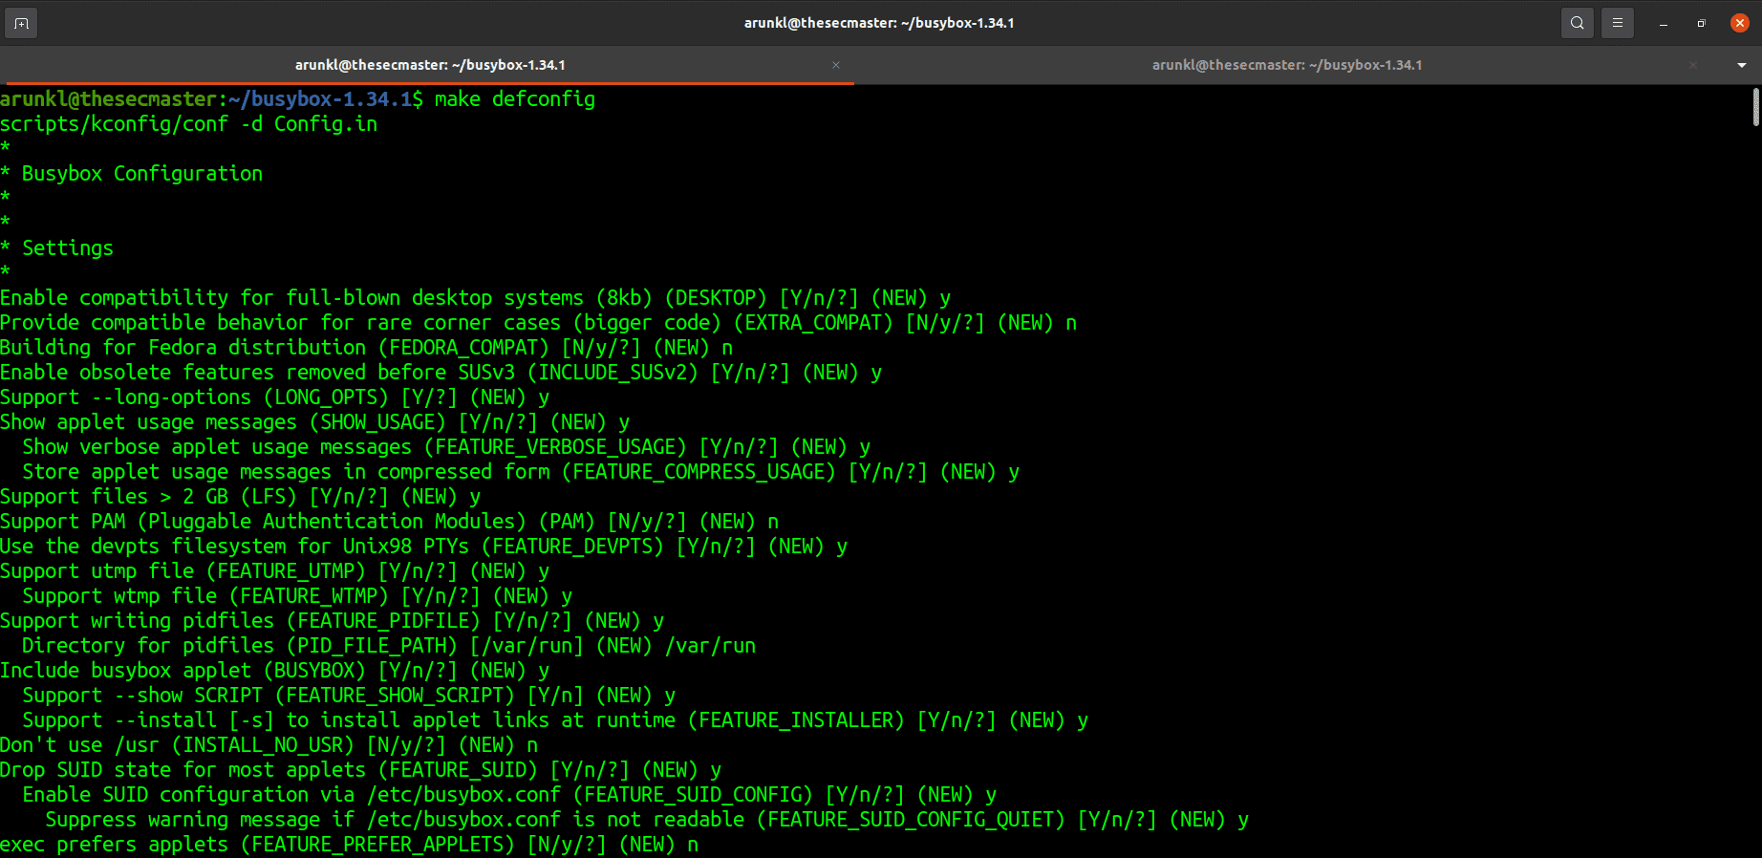Viewport: 1762px width, 858px height.
Task: Click the 'arunkl@thesecmaster' shell prompt
Action: 109,99
